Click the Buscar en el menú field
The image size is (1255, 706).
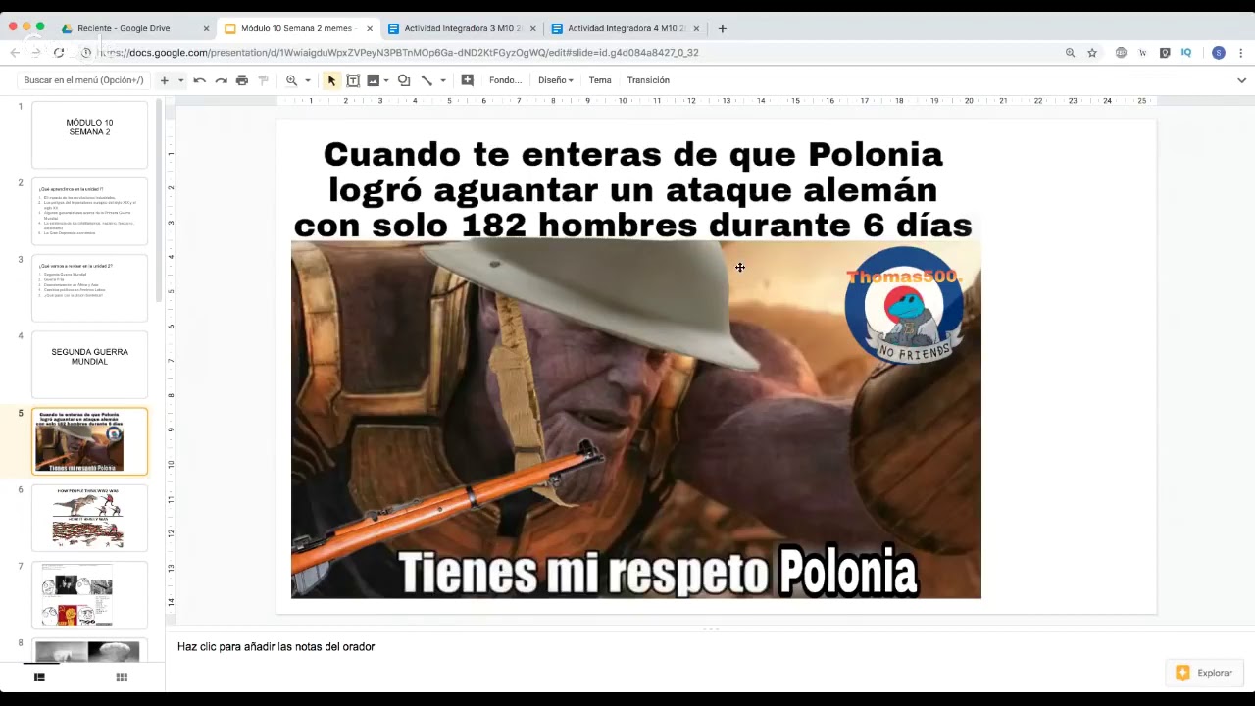pyautogui.click(x=83, y=80)
